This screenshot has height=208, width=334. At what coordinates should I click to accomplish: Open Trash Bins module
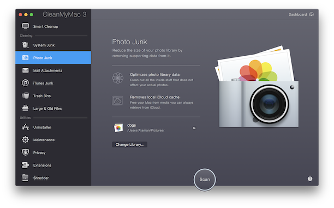53,96
